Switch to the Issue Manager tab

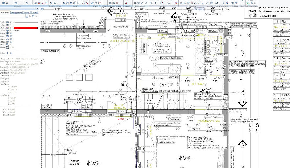16,12
